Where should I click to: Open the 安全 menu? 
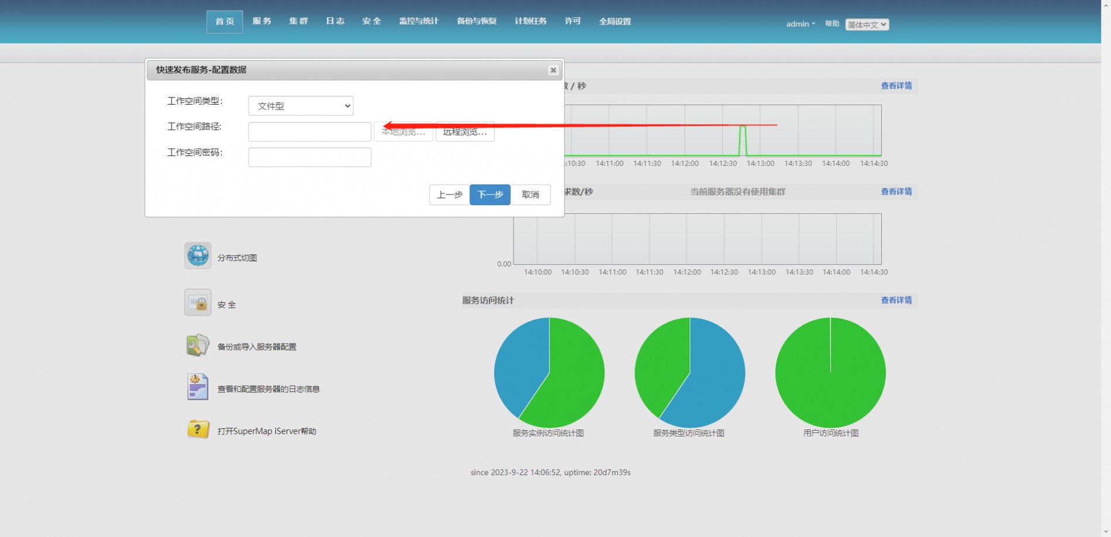[x=371, y=21]
